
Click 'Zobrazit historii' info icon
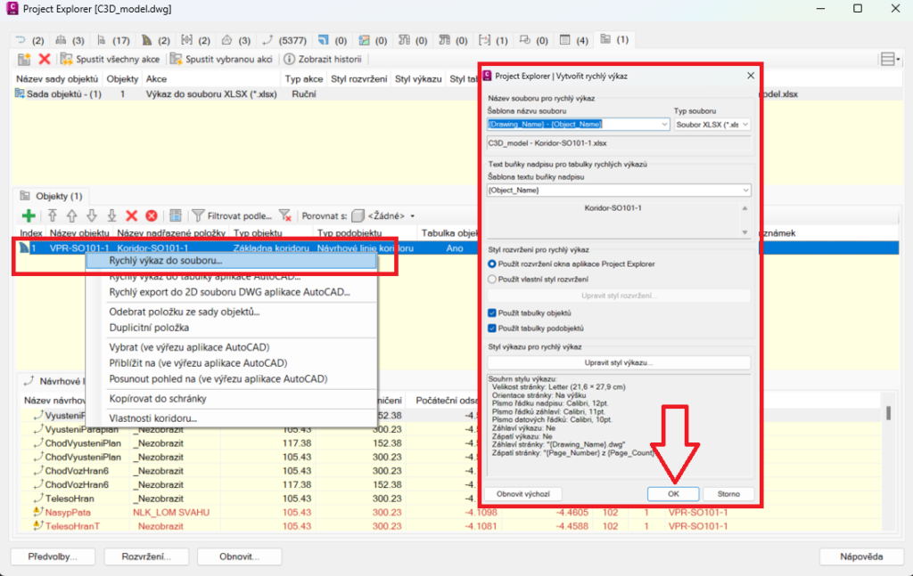pyautogui.click(x=290, y=60)
